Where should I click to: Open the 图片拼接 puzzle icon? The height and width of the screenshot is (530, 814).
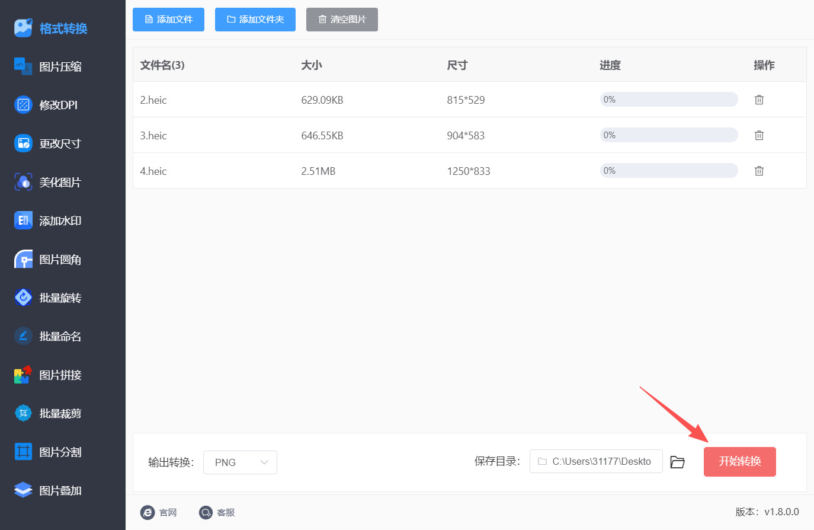tap(23, 375)
